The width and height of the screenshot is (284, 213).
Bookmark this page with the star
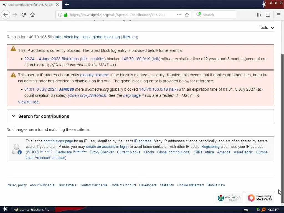click(x=187, y=15)
